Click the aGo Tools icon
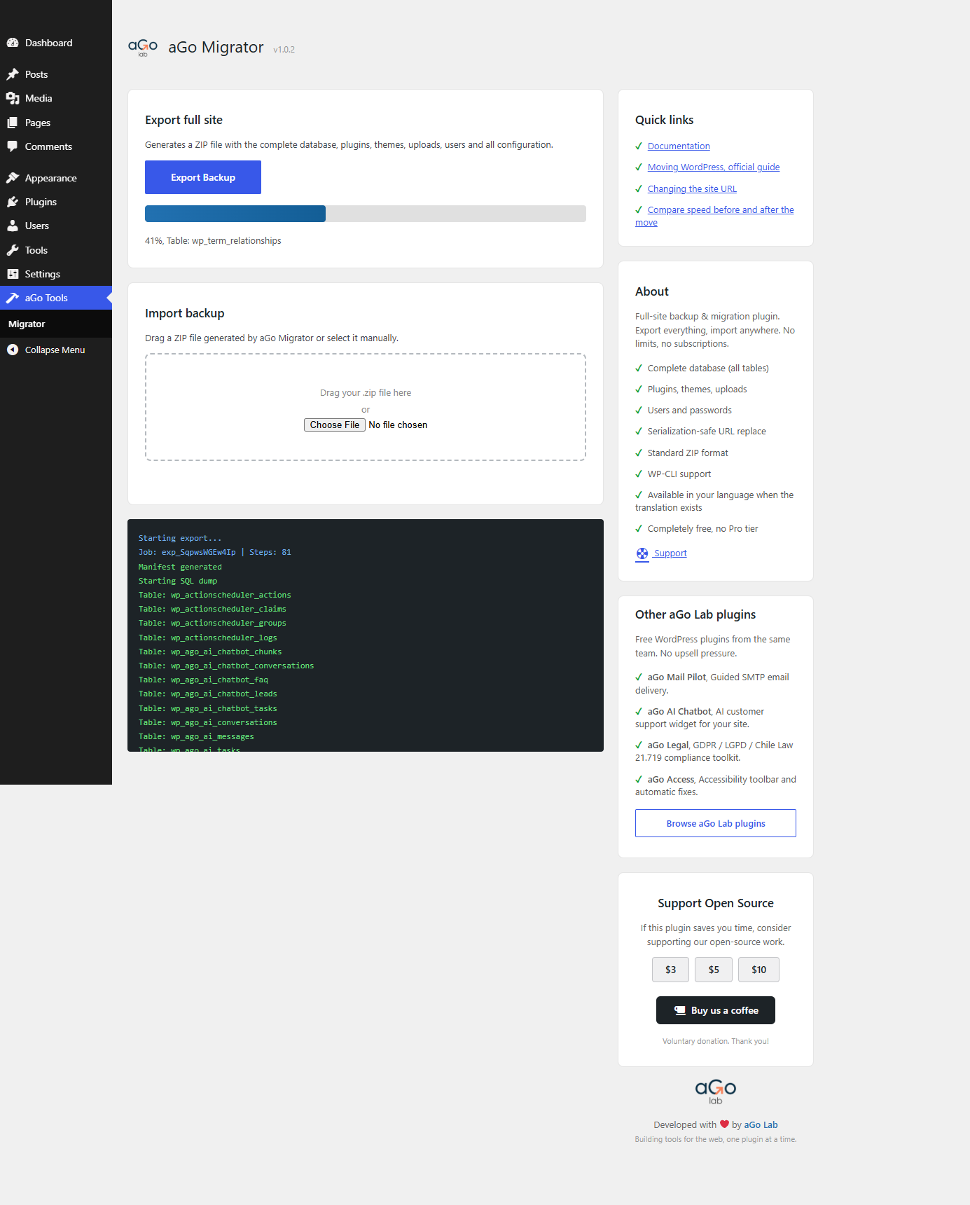The image size is (970, 1205). (x=13, y=298)
